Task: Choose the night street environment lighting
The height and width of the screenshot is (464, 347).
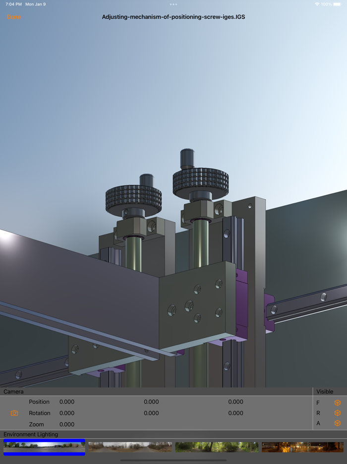Action: pos(302,447)
